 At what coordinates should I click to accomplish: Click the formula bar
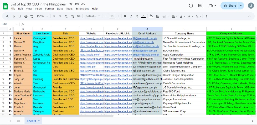(x=141, y=24)
